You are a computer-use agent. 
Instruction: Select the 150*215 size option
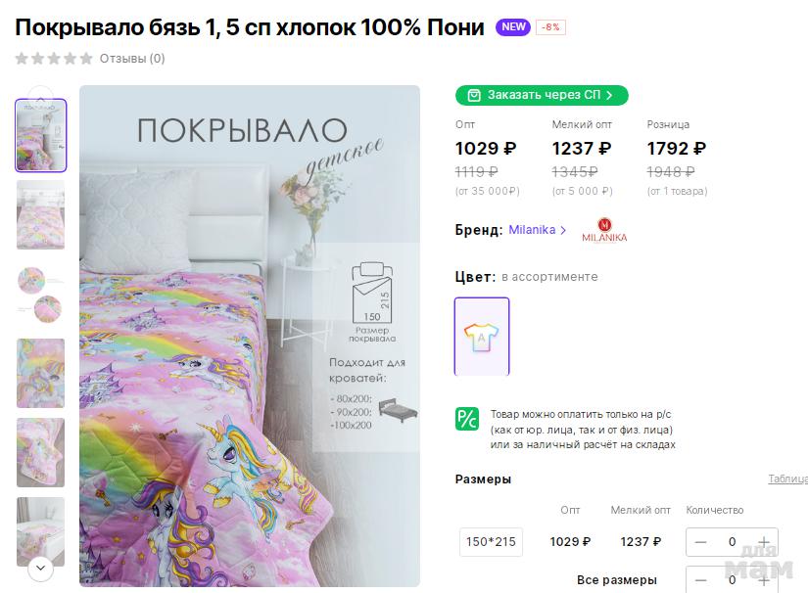[491, 542]
